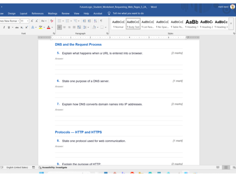Apply strikethrough formatting
The image size is (236, 177).
click(17, 27)
